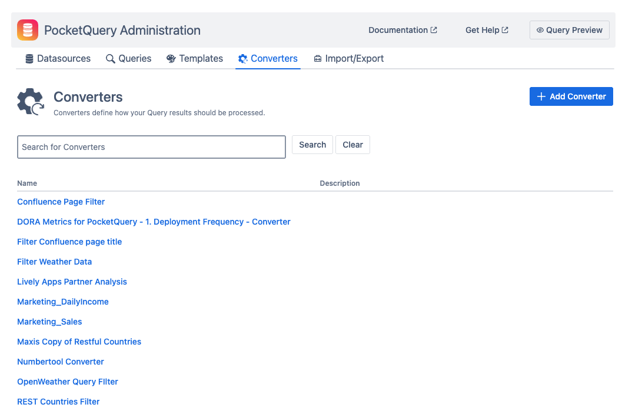This screenshot has width=632, height=411.
Task: Click the PocketQuery database logo icon
Action: coord(27,29)
